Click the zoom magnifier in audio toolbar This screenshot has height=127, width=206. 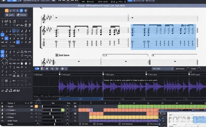click(x=52, y=69)
